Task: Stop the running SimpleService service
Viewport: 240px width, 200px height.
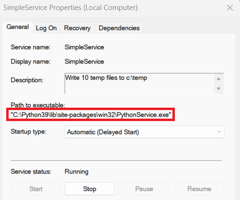Action: (x=90, y=189)
